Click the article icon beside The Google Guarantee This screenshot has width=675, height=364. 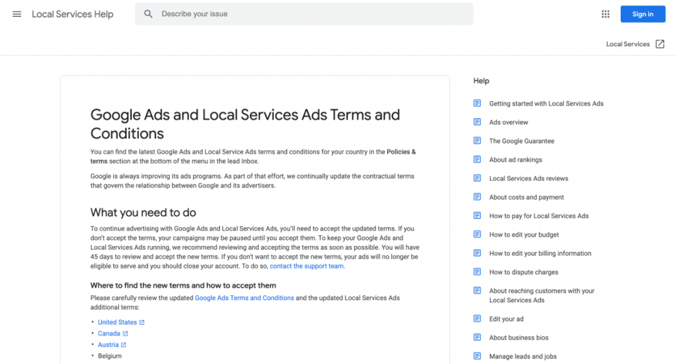477,141
